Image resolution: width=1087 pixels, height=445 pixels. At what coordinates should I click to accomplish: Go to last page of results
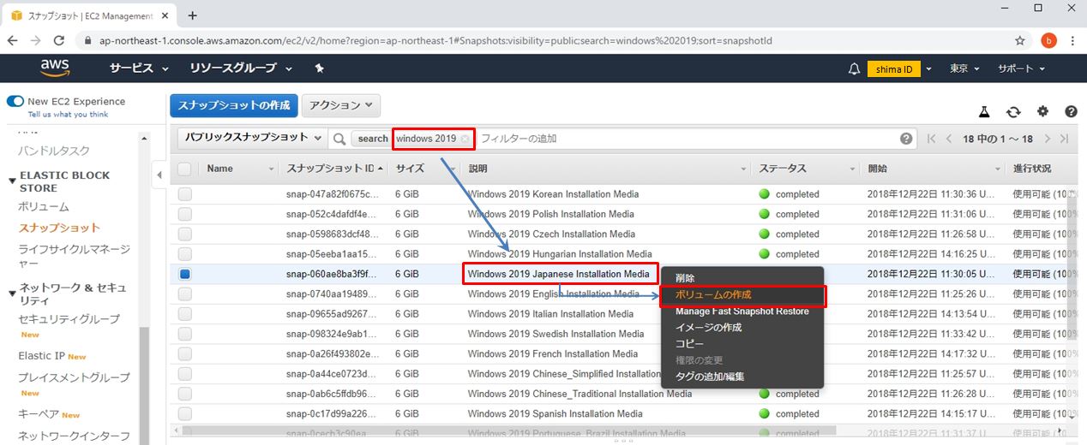click(x=1064, y=139)
